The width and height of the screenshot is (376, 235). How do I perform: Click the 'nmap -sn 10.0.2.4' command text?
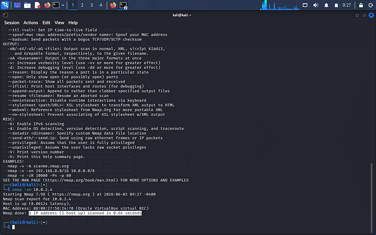[32, 189]
